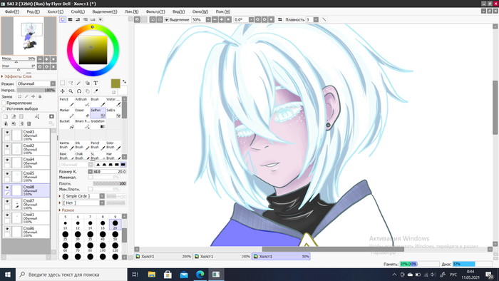Screen dimensions: 499x281
Task: Select the AirBrush tool
Action: coord(83,102)
